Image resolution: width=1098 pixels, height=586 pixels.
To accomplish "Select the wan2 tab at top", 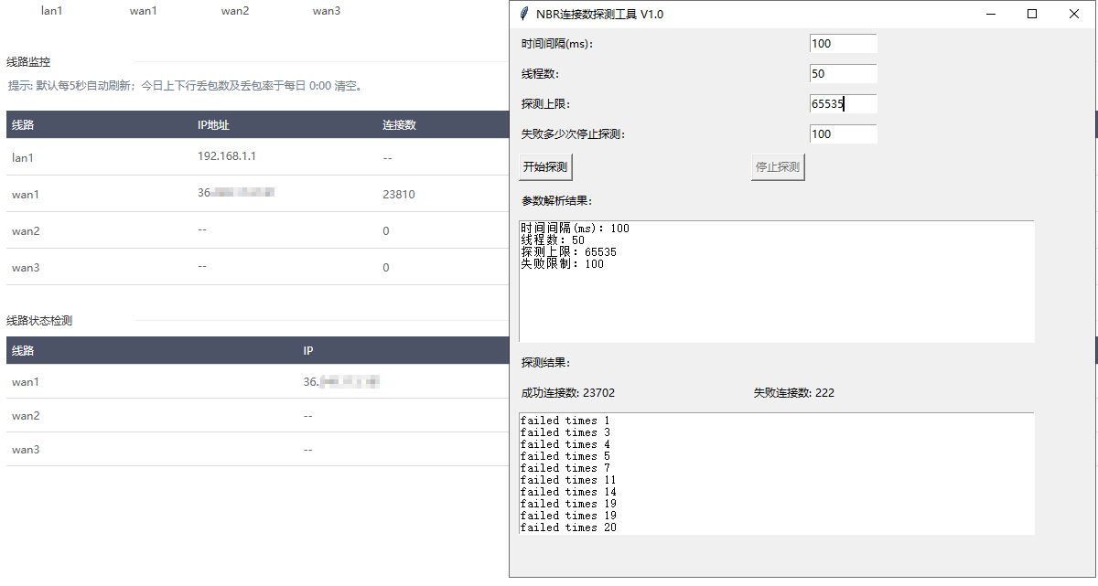I will pyautogui.click(x=235, y=11).
